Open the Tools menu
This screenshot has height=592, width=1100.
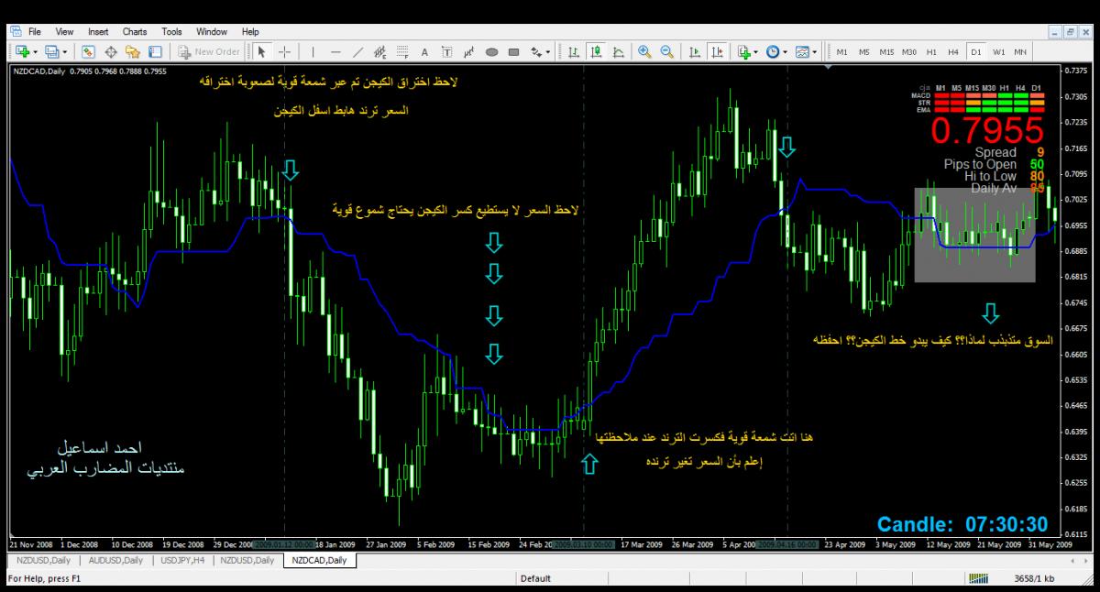(x=171, y=31)
